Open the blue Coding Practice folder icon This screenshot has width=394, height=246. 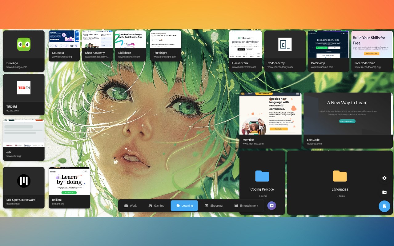click(262, 176)
